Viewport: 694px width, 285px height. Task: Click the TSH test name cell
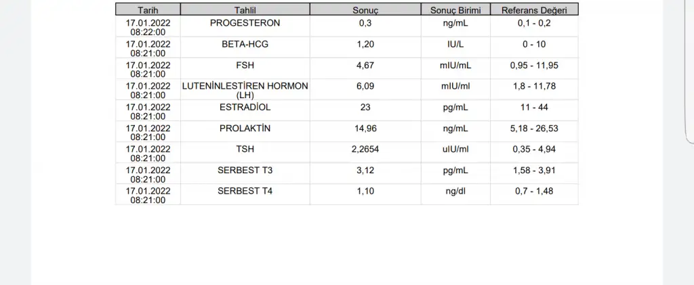(x=245, y=149)
